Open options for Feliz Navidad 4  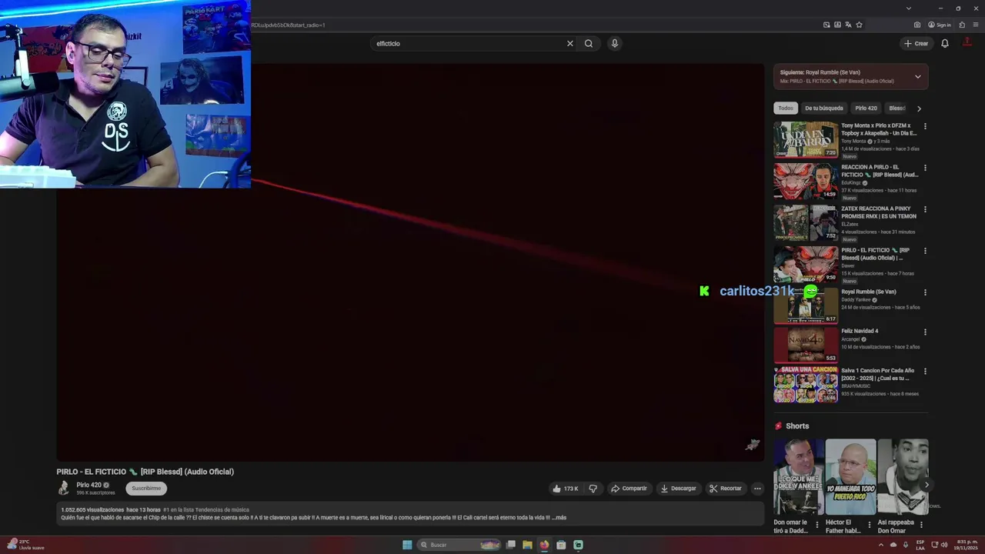point(925,332)
